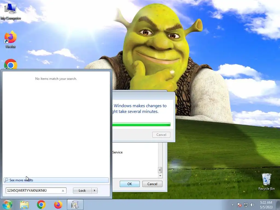Select the 'Service' item in features list
This screenshot has width=280, height=210.
coord(117,152)
